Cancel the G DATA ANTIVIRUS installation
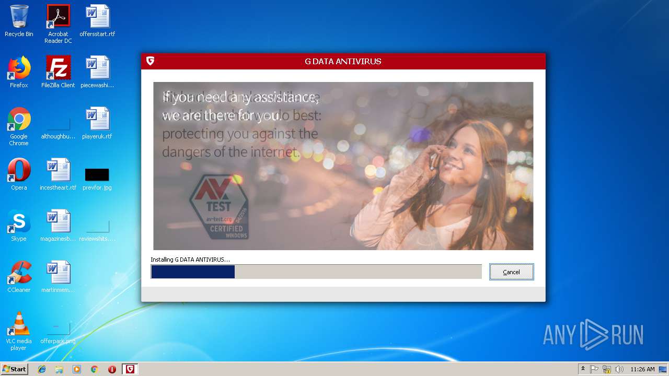669x376 pixels. click(x=511, y=272)
